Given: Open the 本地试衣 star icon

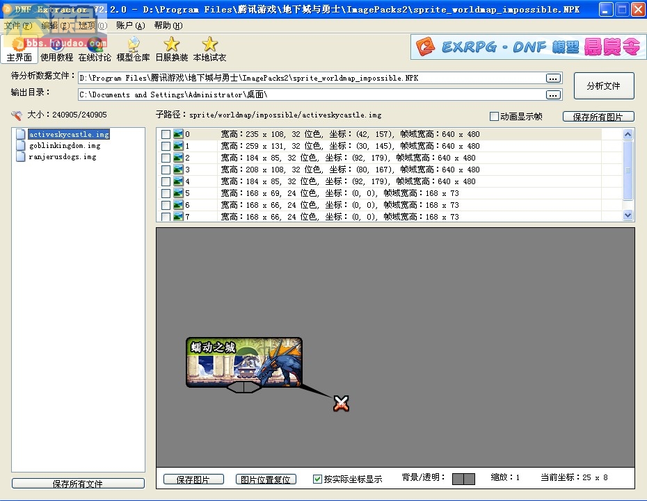Looking at the screenshot, I should 209,49.
